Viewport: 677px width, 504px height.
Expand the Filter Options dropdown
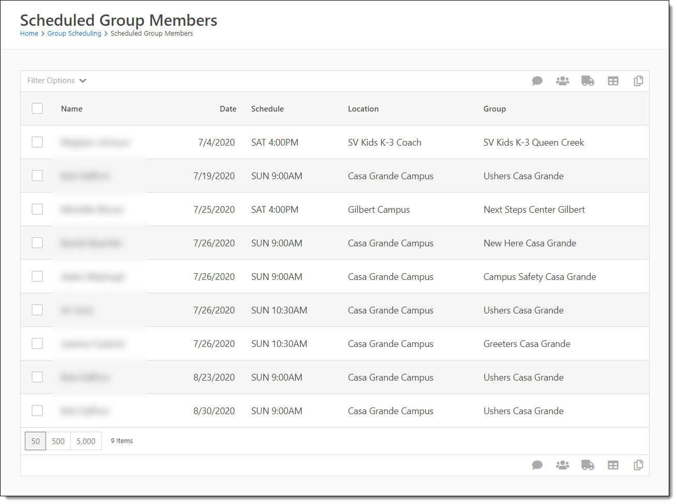point(57,81)
